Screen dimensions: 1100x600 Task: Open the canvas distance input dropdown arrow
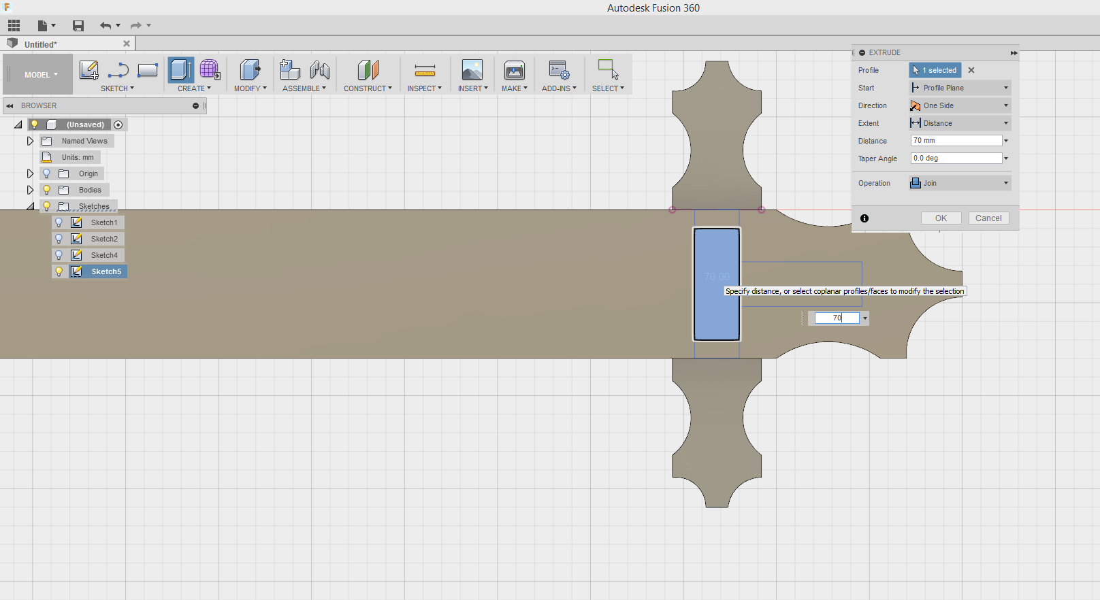[x=865, y=318]
